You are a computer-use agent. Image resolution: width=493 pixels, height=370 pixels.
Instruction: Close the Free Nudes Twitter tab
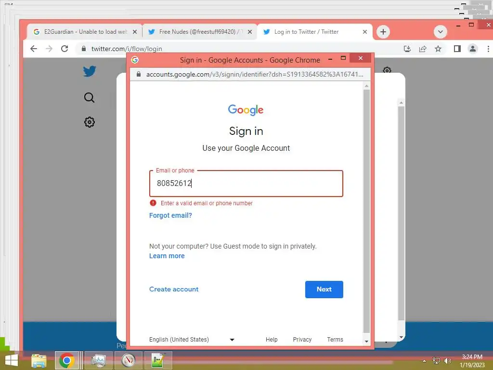(250, 32)
